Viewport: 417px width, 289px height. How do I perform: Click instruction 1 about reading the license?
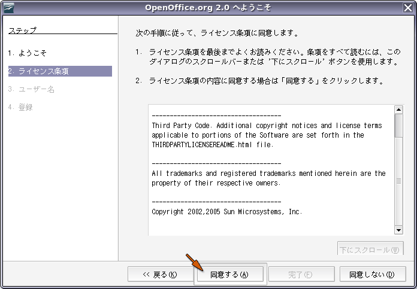[x=268, y=57]
